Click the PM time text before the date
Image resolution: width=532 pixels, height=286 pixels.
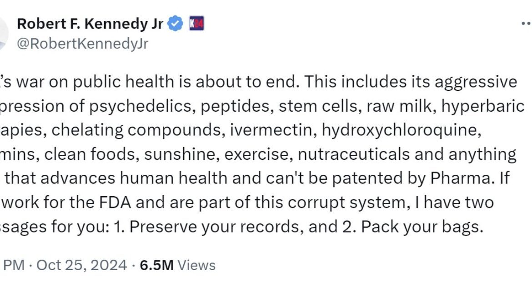[14, 265]
